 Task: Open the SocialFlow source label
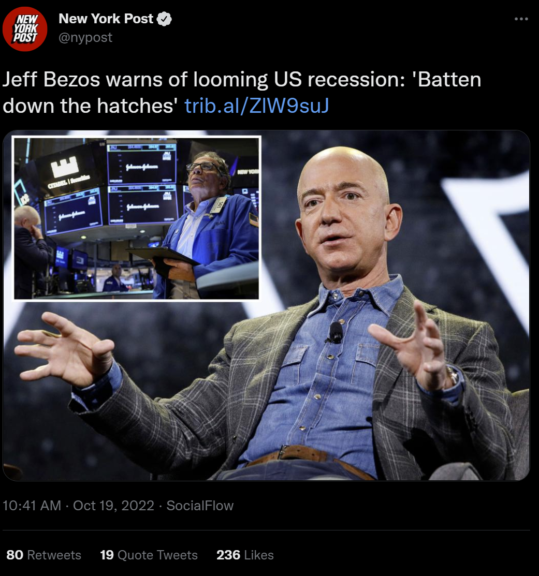point(200,506)
